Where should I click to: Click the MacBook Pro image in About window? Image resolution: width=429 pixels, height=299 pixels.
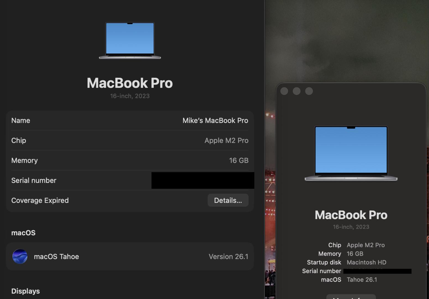[351, 153]
